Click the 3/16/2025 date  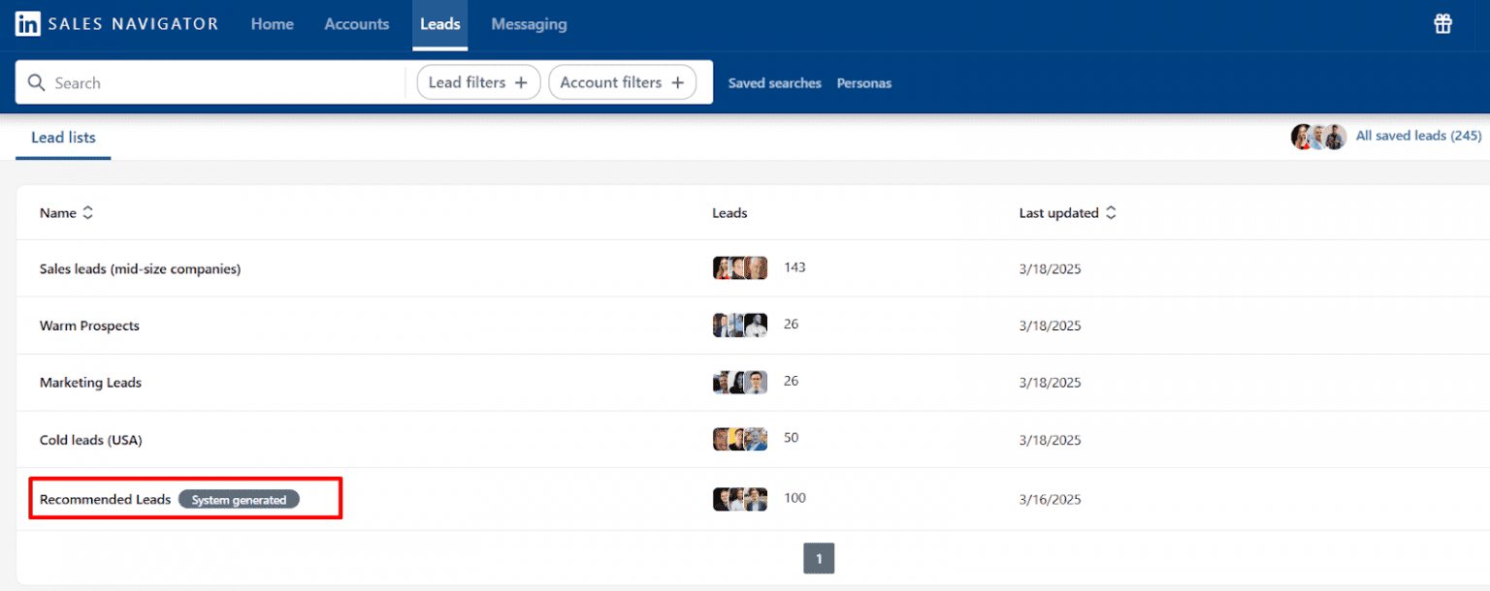[1050, 500]
